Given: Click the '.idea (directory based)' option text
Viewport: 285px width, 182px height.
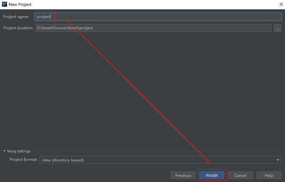Looking at the screenshot, I should [x=62, y=160].
